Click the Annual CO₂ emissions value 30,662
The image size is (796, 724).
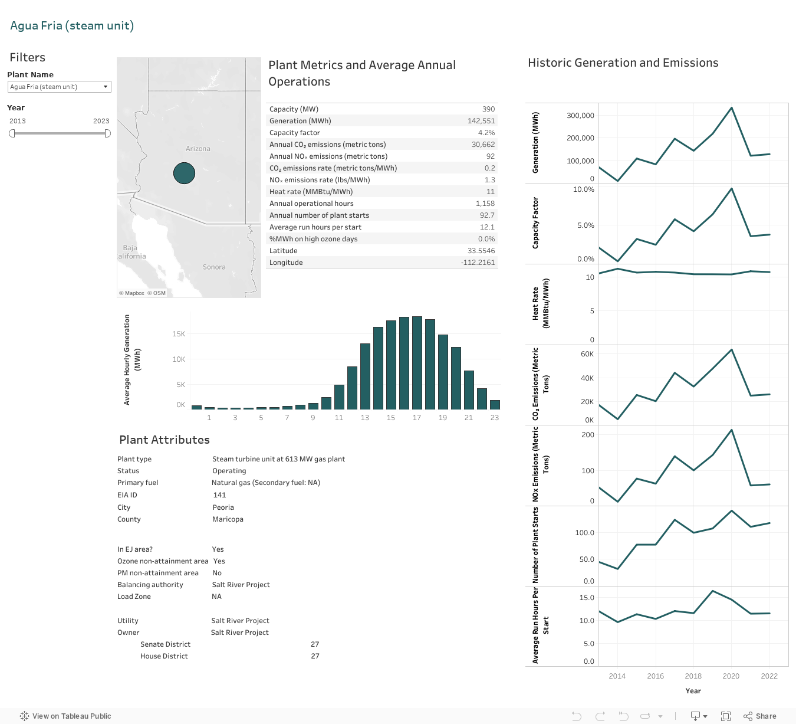point(483,145)
